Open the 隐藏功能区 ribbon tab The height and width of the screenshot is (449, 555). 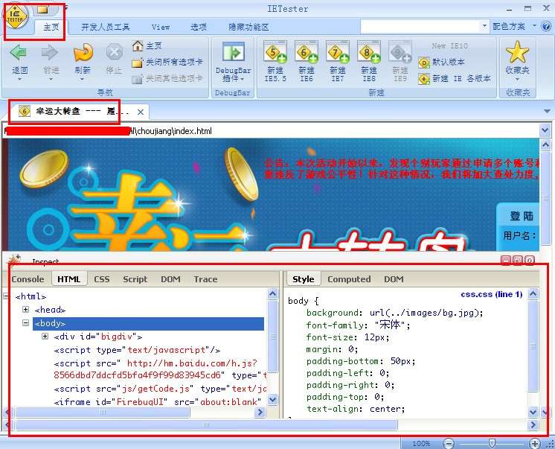pyautogui.click(x=248, y=27)
